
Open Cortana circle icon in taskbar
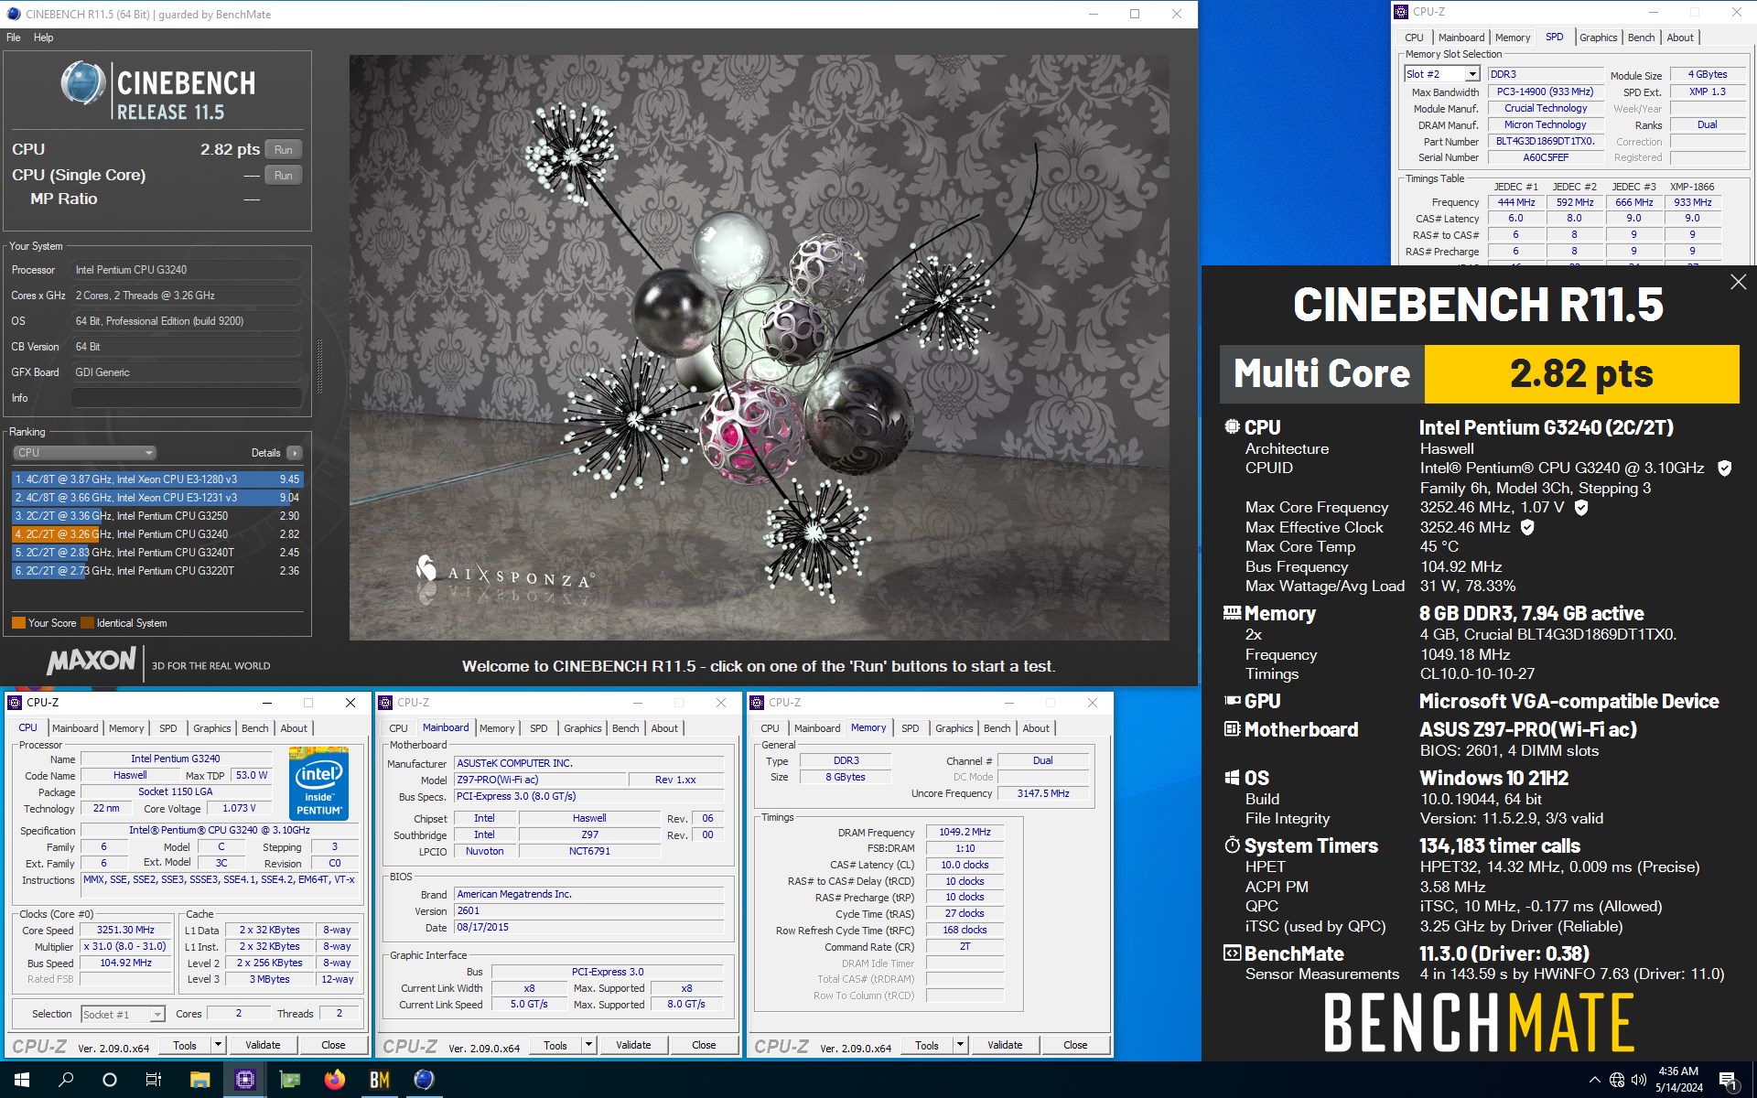pos(110,1080)
